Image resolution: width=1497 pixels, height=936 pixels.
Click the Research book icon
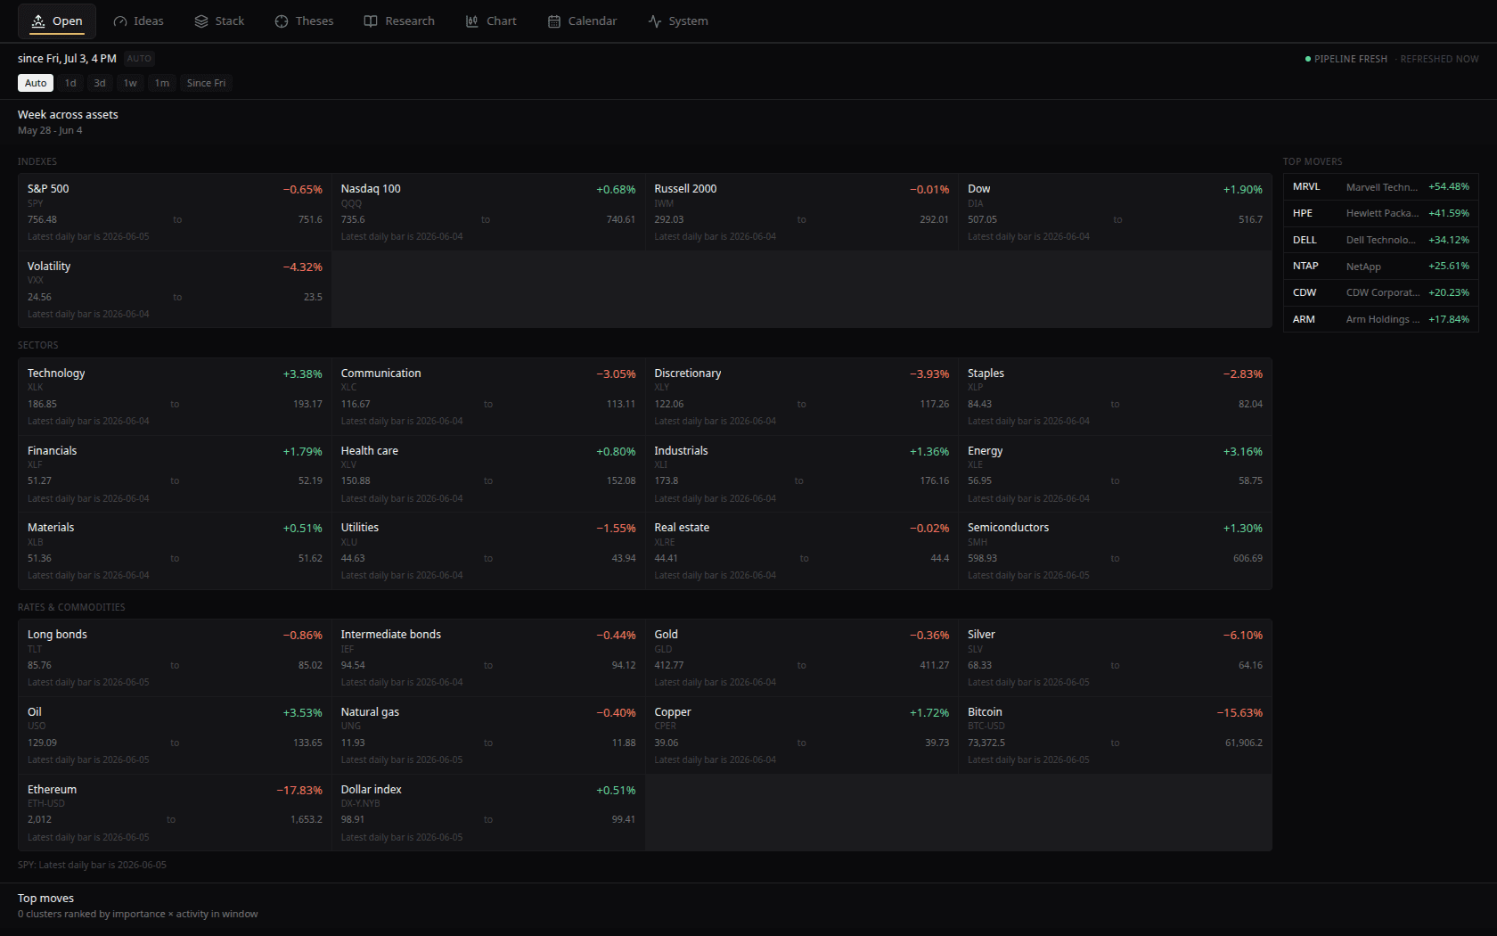pyautogui.click(x=371, y=21)
